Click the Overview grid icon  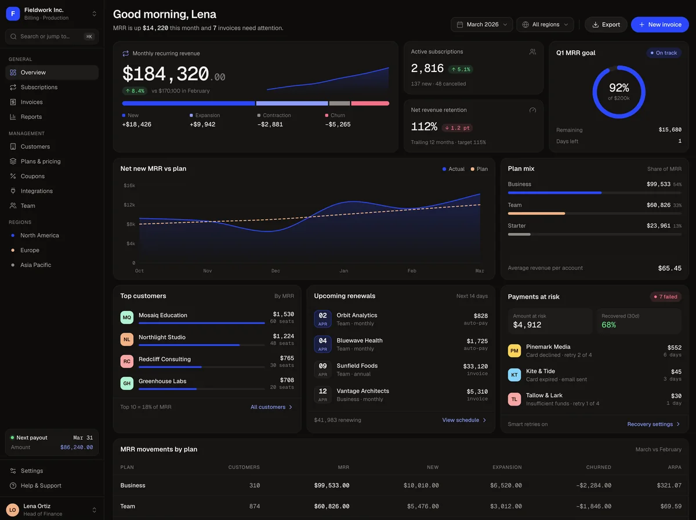(x=13, y=73)
